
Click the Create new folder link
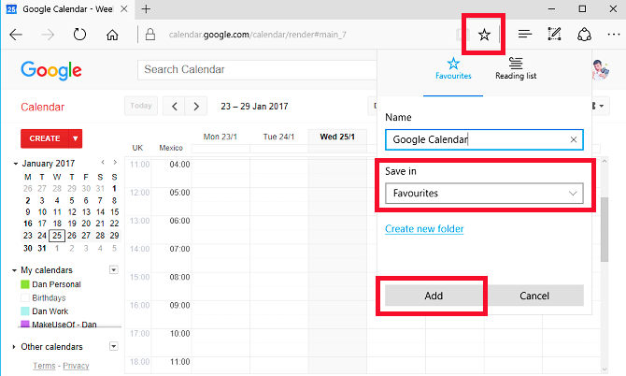[424, 229]
